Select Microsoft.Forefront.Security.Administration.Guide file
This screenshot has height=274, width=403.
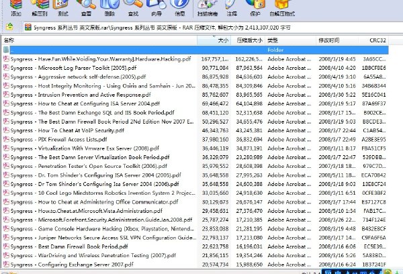coord(195,220)
